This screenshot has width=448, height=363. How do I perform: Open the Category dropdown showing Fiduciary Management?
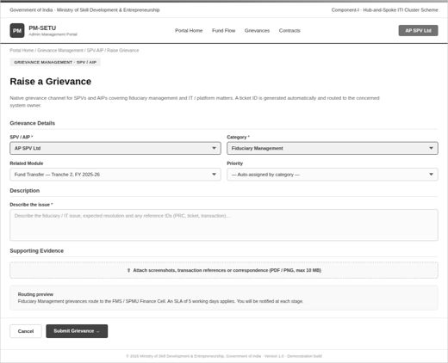click(x=333, y=148)
